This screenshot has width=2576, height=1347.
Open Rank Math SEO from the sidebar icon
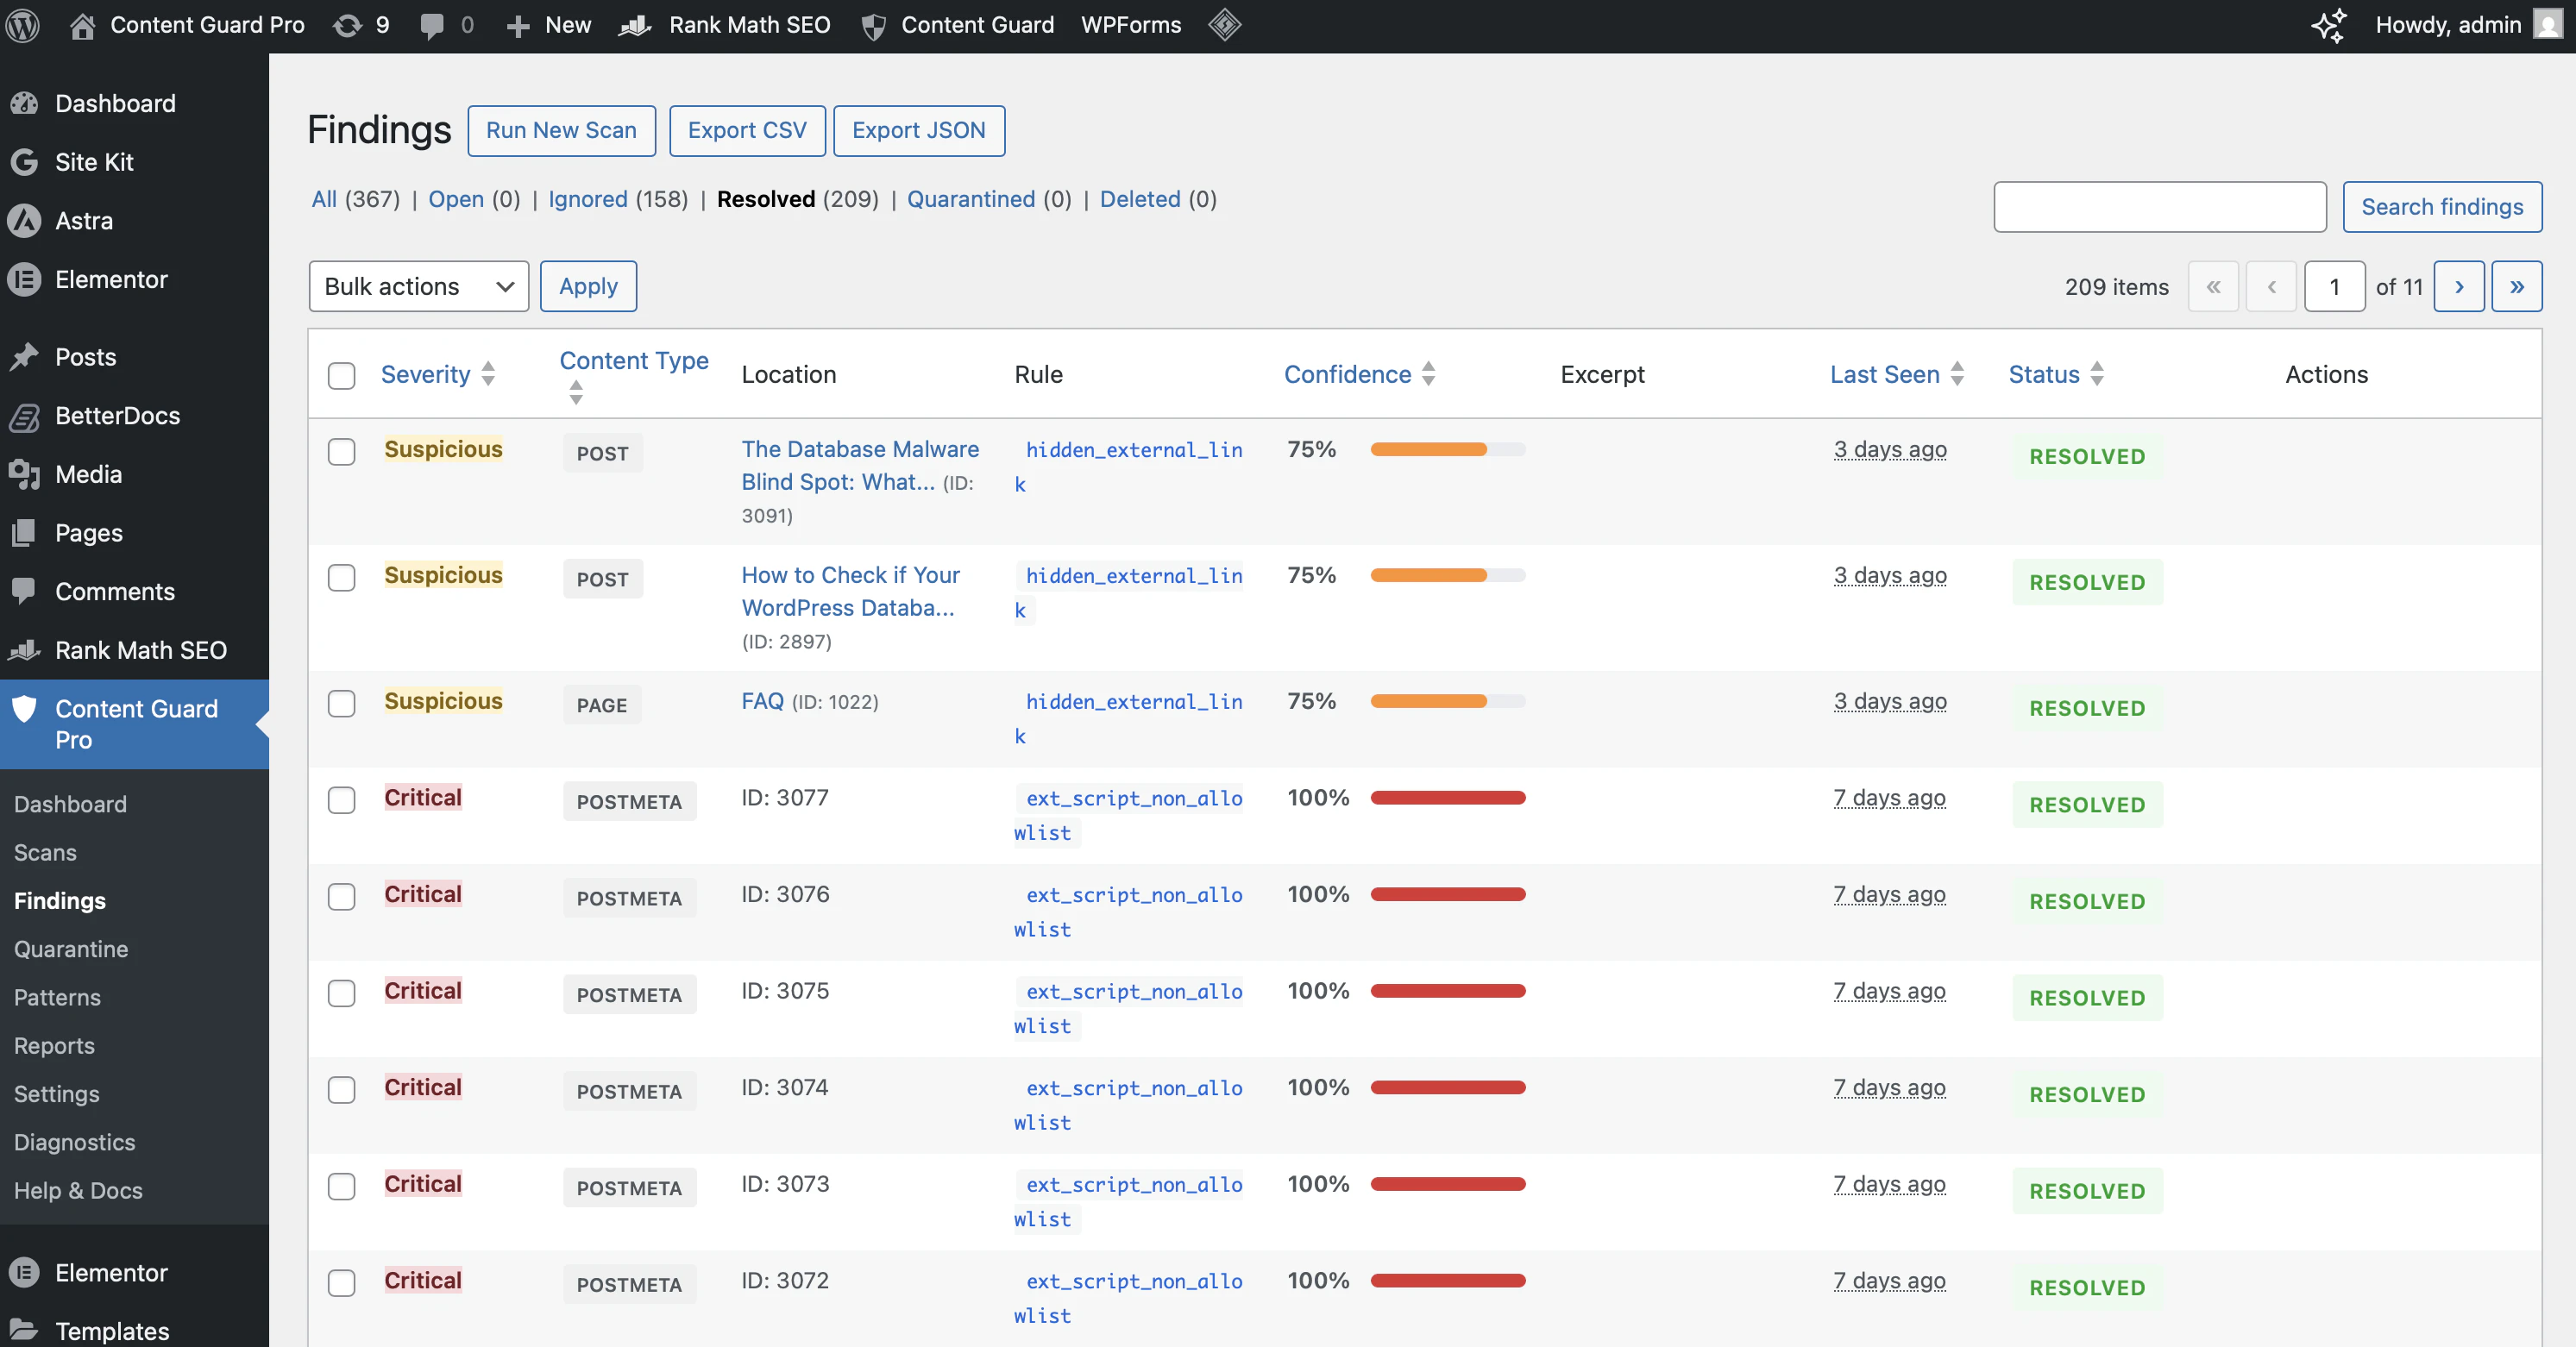[x=25, y=649]
